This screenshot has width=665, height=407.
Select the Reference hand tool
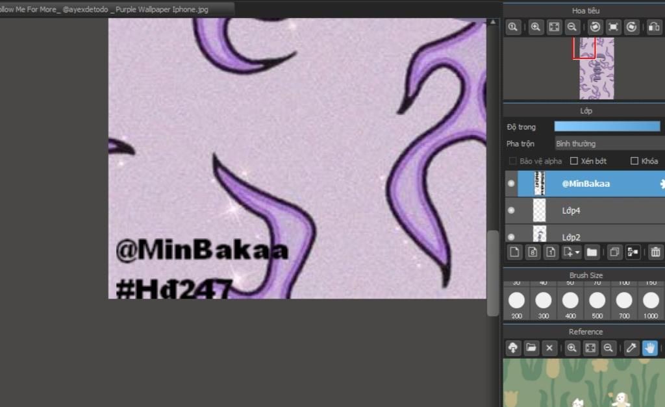649,348
